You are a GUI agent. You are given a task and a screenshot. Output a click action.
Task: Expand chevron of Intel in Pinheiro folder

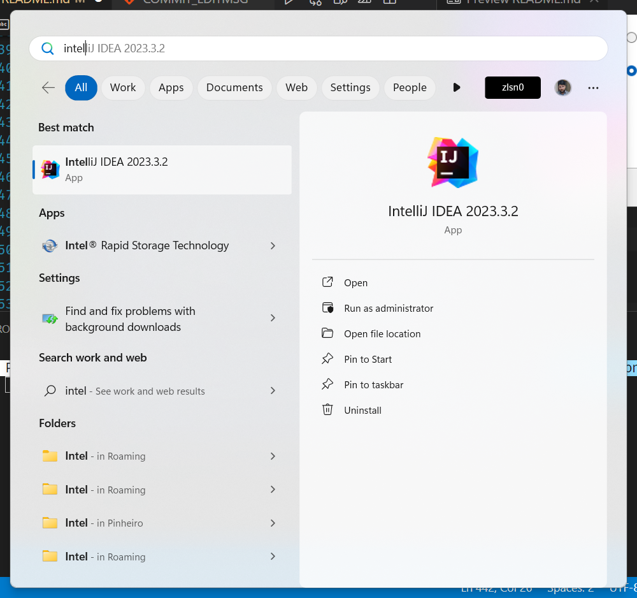tap(273, 523)
